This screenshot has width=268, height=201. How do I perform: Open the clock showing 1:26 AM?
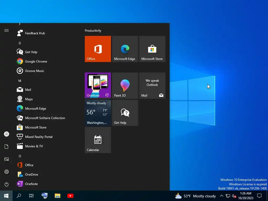tap(246, 196)
